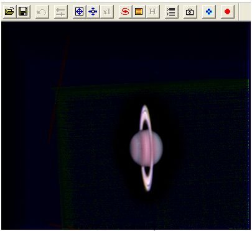Click the blue center-arrows alignment icon

[93, 11]
